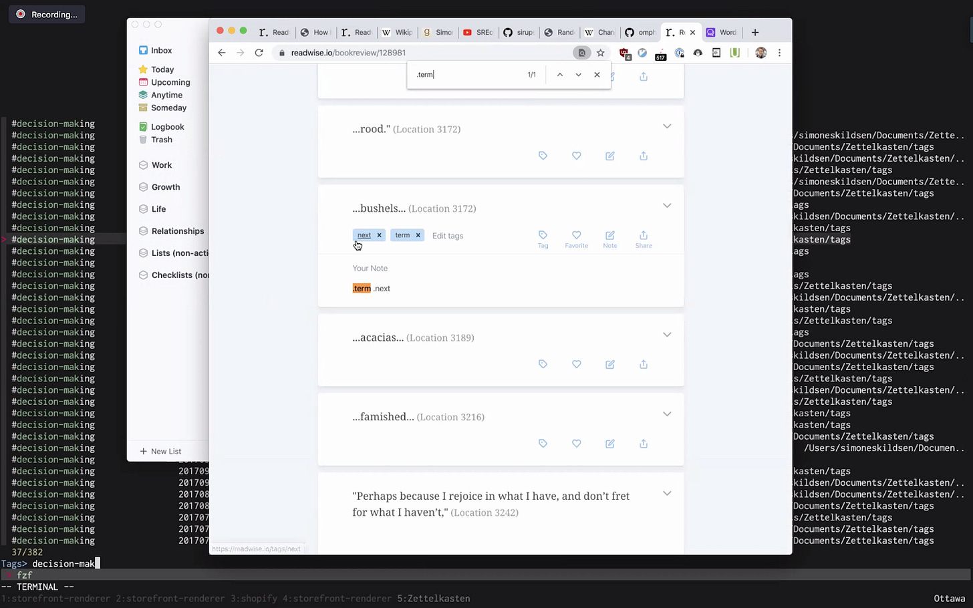Expand the '...rood.' highlight card
Screen dimensions: 973x608
pos(667,126)
